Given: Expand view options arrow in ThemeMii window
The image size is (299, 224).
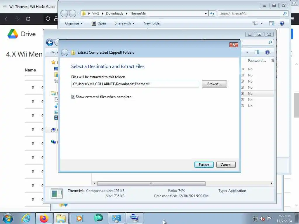Looking at the screenshot, I should (x=262, y=23).
